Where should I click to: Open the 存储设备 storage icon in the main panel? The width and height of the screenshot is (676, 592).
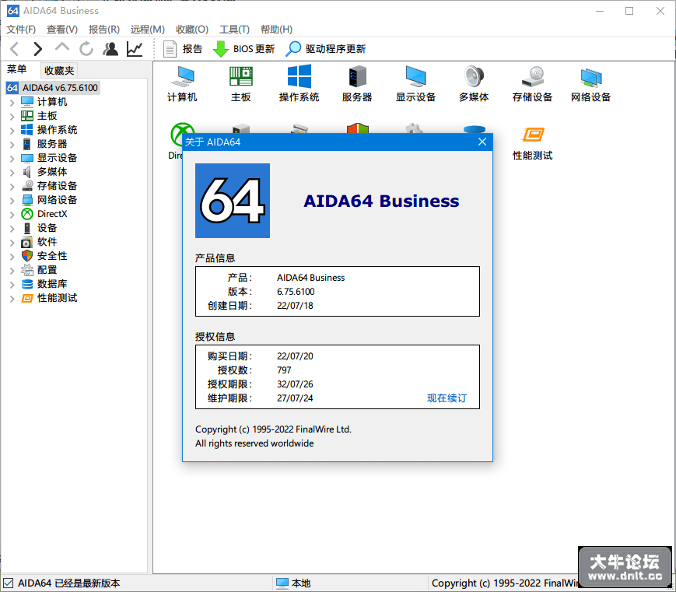532,84
